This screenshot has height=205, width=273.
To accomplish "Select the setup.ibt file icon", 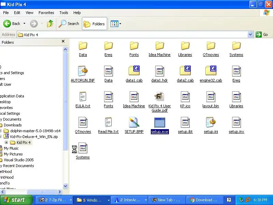I will tap(185, 122).
